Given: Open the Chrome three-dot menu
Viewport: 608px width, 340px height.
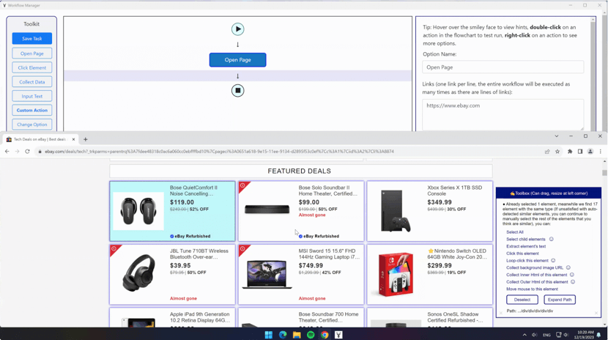Looking at the screenshot, I should (x=600, y=152).
